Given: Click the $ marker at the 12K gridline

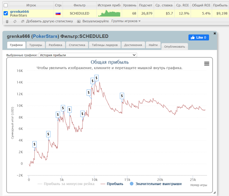Looking at the screenshot, I should pos(89,93).
